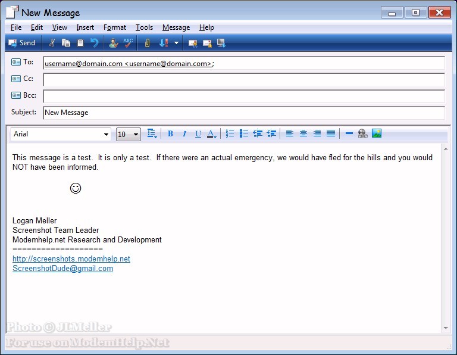The height and width of the screenshot is (355, 457).
Task: Click the Subject field containing New Message
Action: coord(244,113)
